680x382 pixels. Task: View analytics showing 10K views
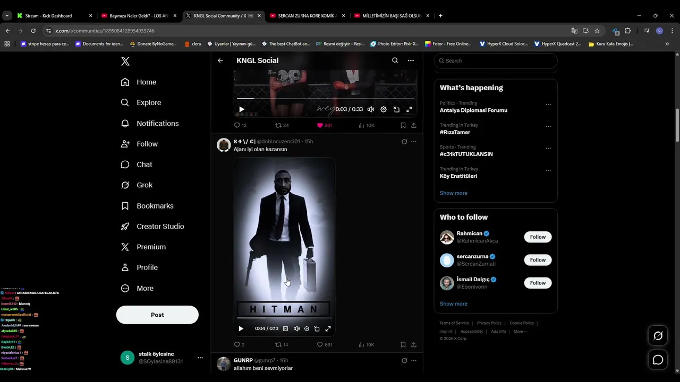pyautogui.click(x=367, y=125)
